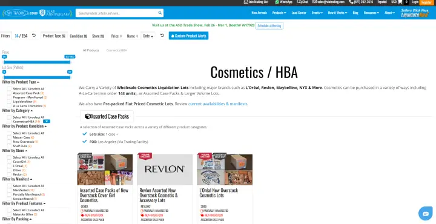Check the New Overstock condition filter
436x224 pixels.
tap(10, 142)
